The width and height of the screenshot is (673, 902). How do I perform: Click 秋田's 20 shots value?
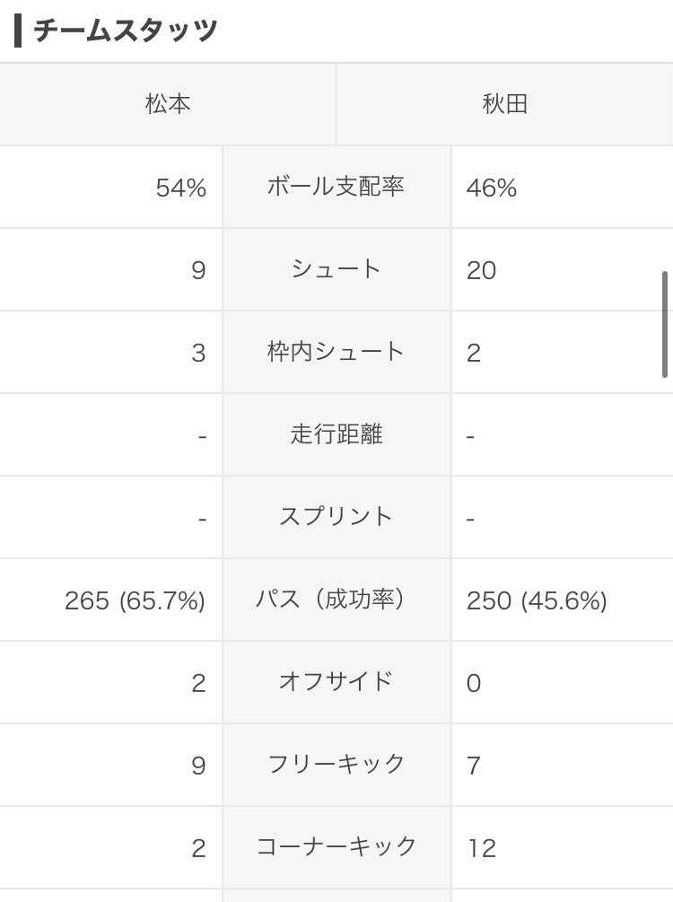click(x=482, y=270)
